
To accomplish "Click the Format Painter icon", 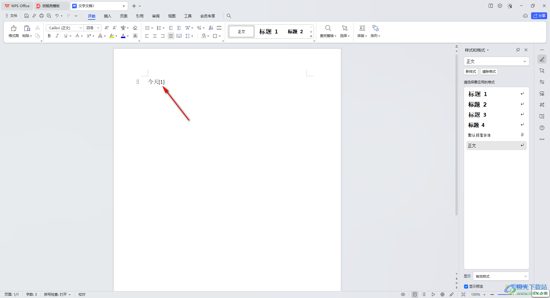I will coord(13,28).
